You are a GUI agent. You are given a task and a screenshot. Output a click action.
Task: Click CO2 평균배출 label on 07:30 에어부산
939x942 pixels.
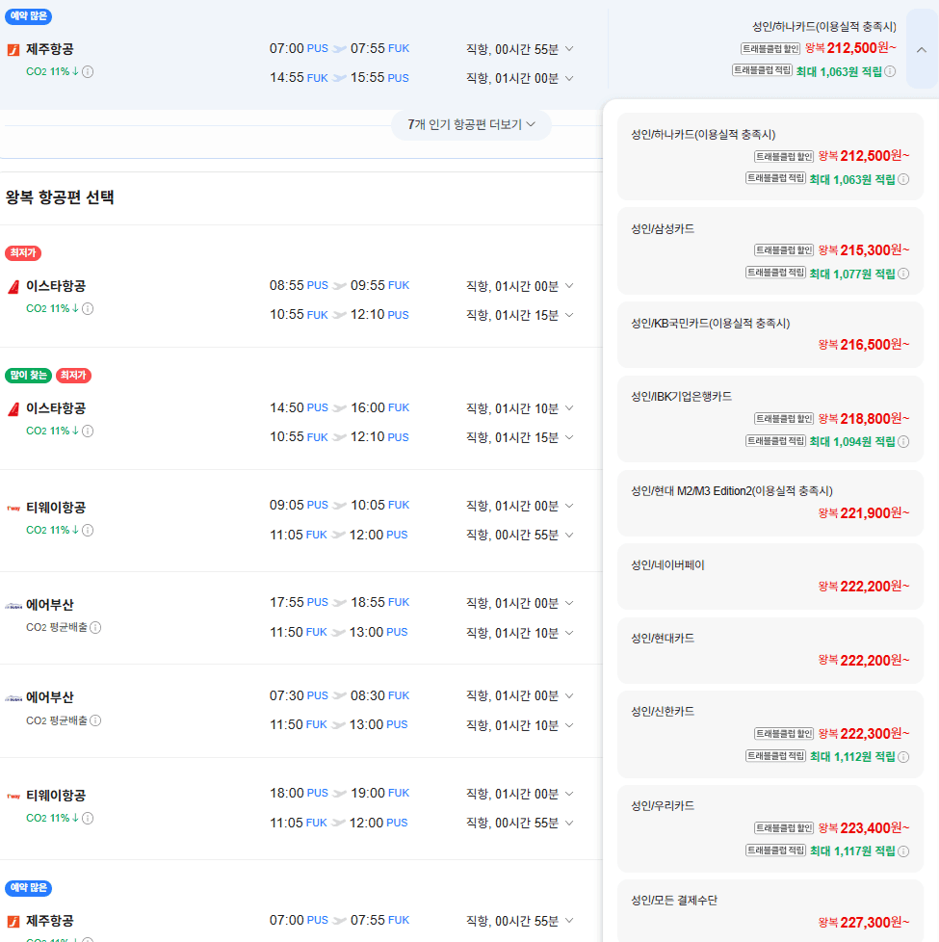pos(57,720)
